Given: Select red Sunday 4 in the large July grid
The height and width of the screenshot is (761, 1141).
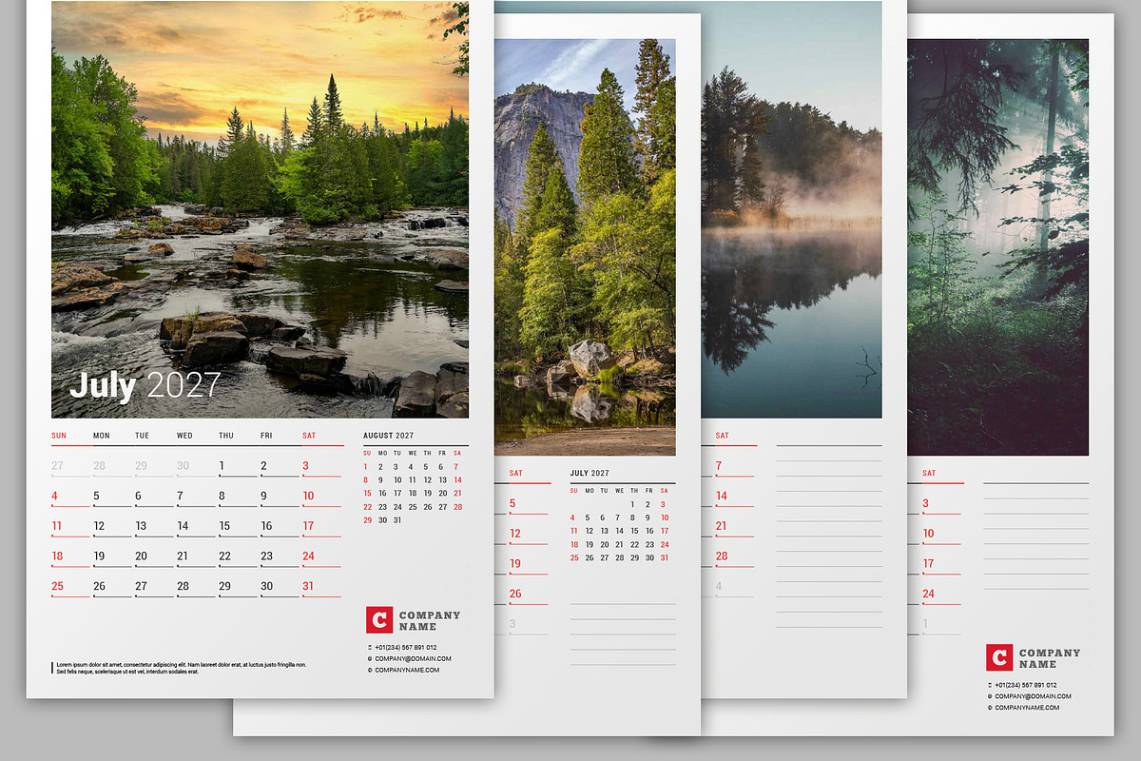Looking at the screenshot, I should [x=55, y=497].
